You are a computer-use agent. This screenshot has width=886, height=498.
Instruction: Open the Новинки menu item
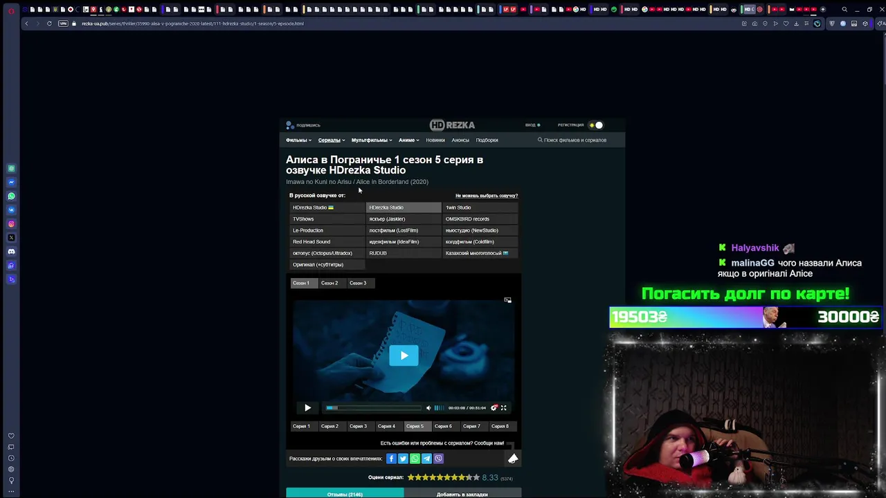point(435,140)
